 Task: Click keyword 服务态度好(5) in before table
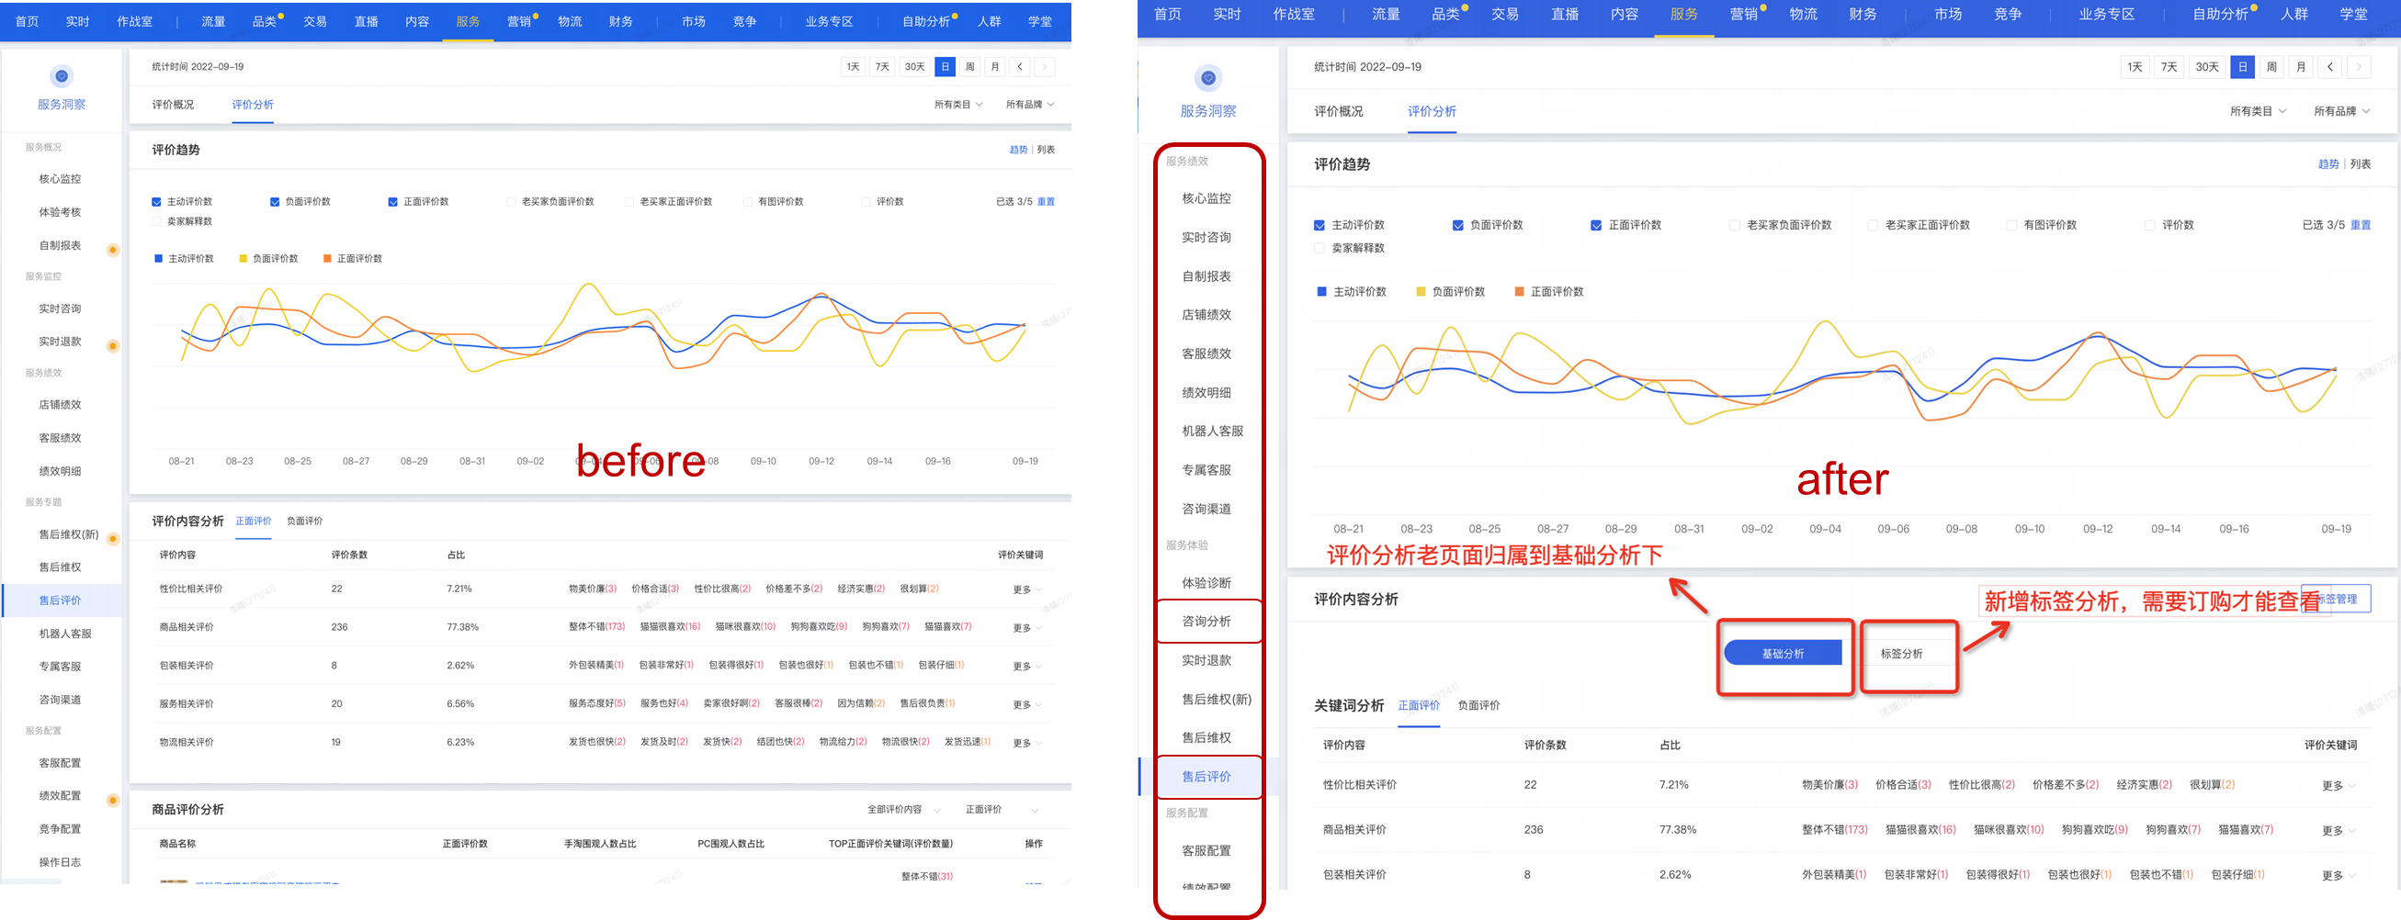click(x=596, y=704)
